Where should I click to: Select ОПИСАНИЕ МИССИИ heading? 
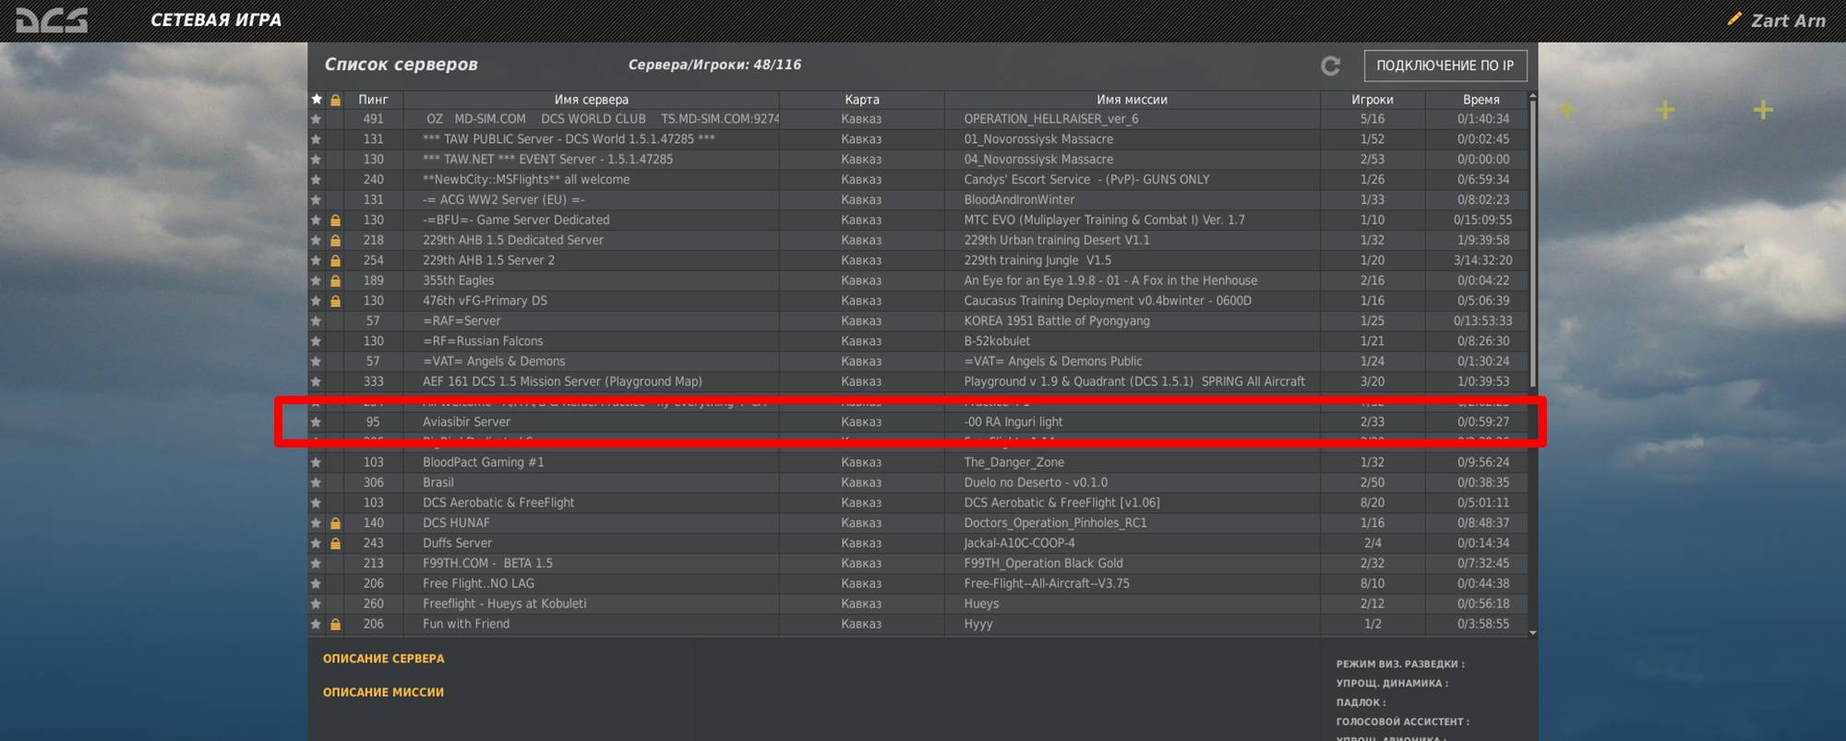pos(384,692)
